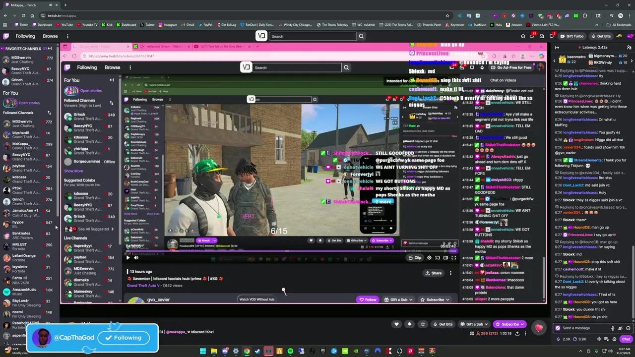Open Grand Theft Auto V category link
Viewport: 635px width, 357px height.
pos(142,286)
